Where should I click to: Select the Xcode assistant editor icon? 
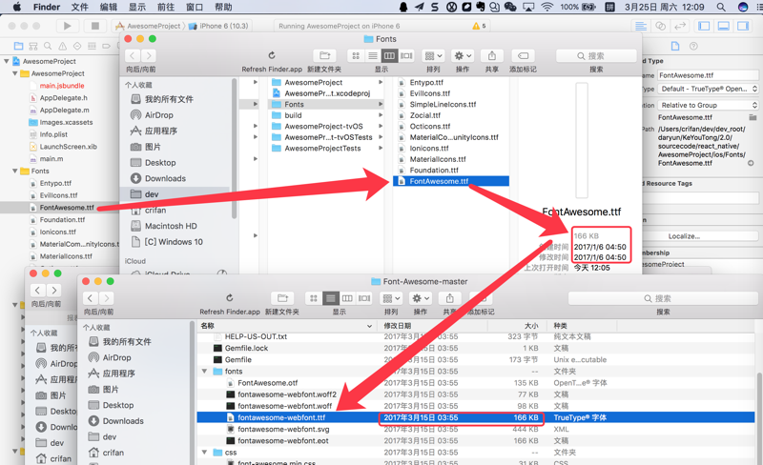pos(660,26)
